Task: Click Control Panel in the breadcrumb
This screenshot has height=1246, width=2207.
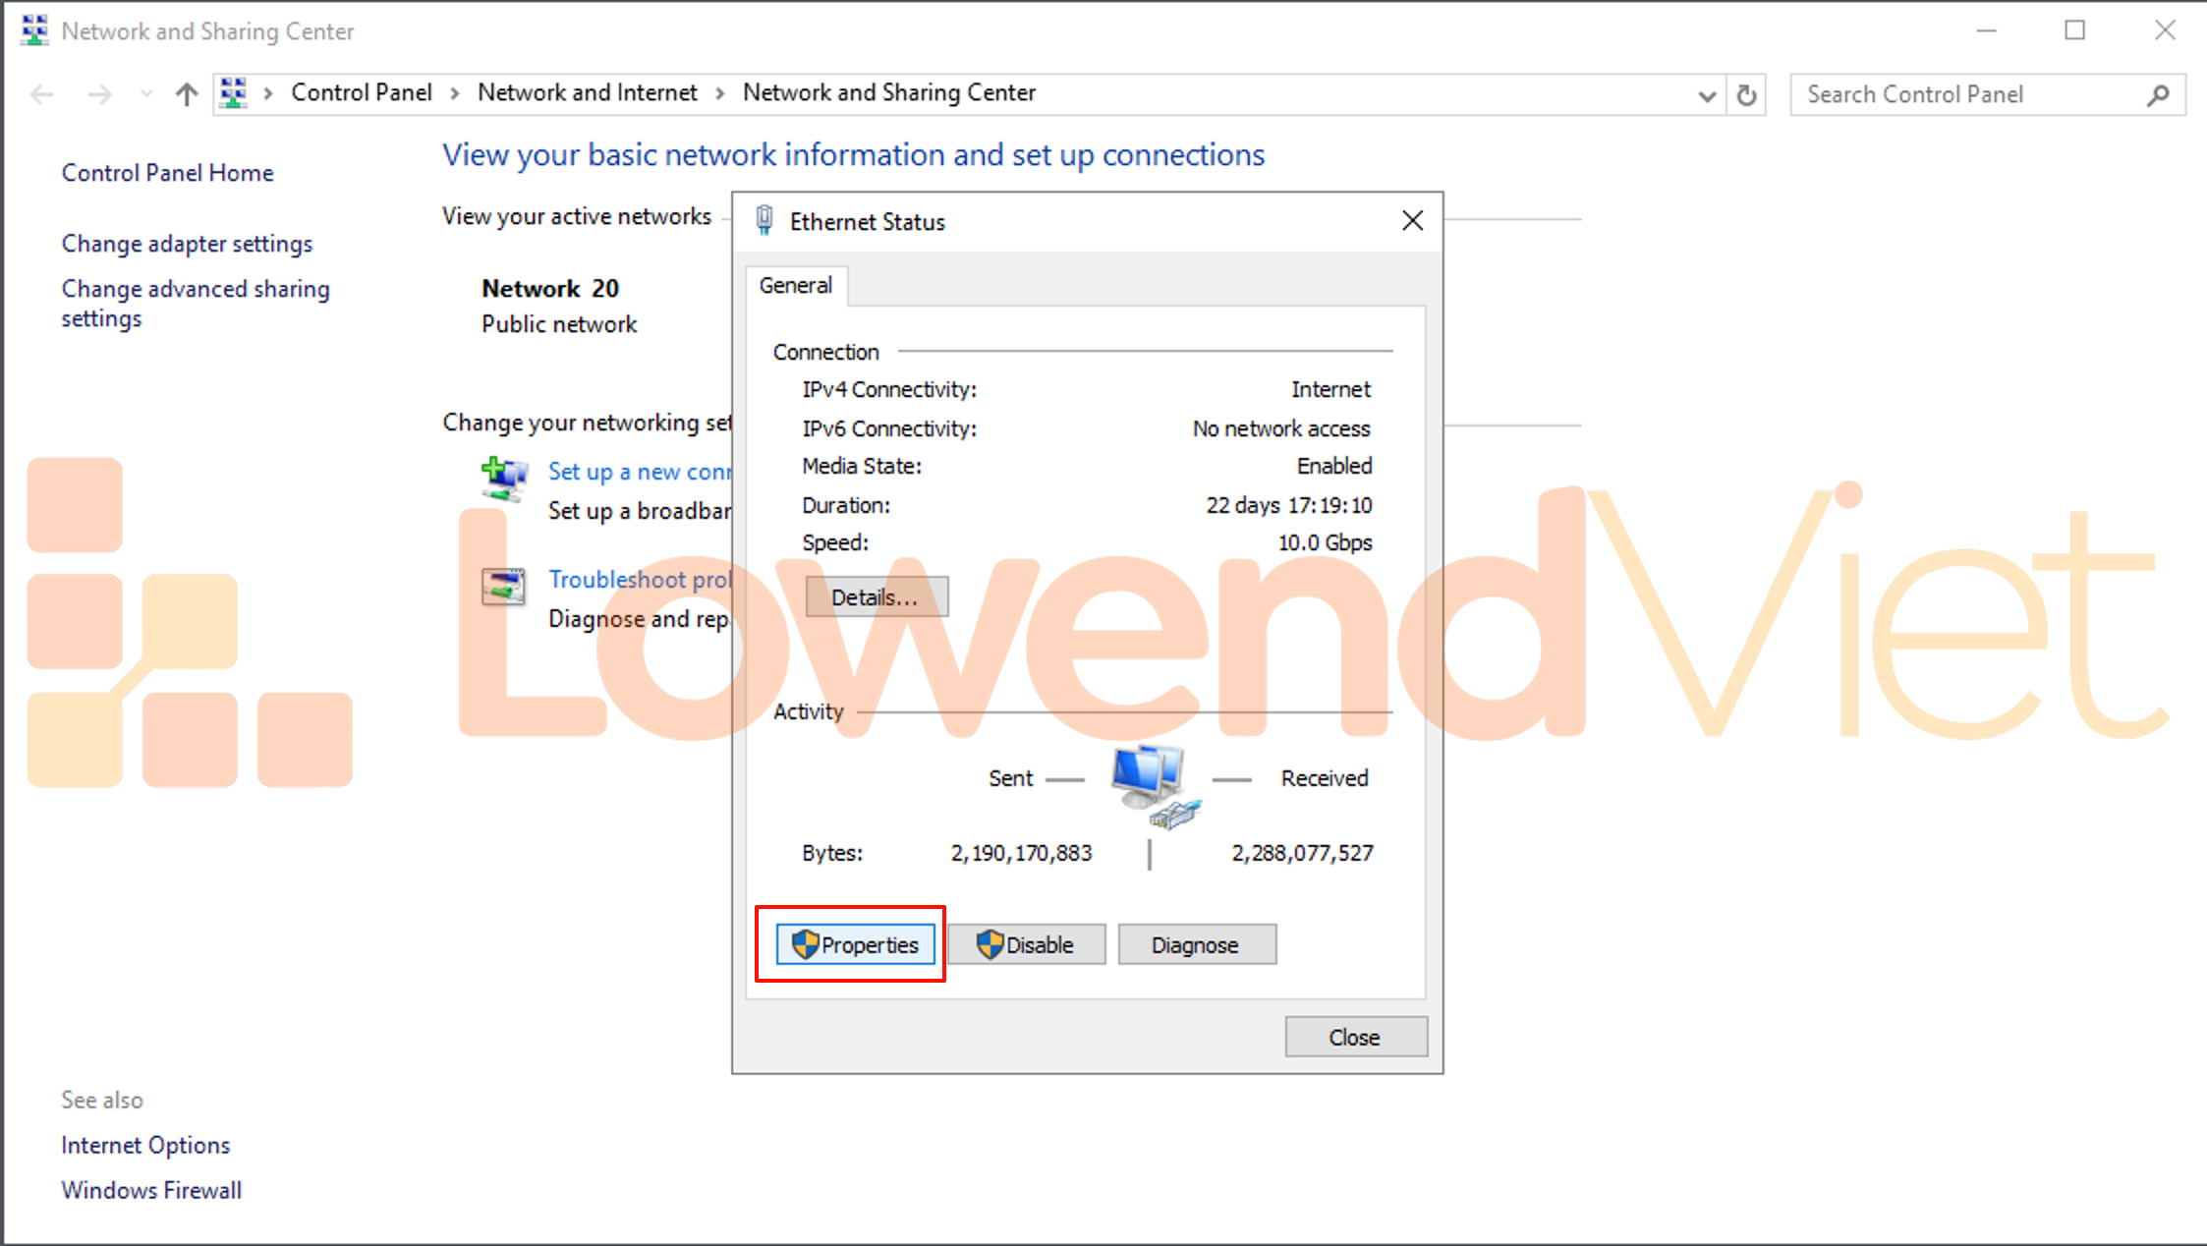Action: pos(361,92)
